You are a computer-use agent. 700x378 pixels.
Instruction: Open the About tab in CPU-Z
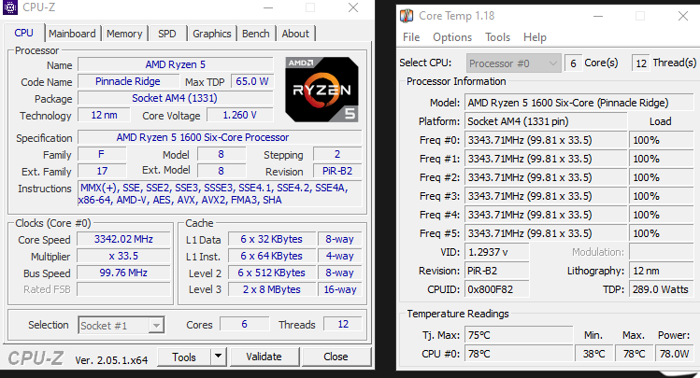[x=295, y=34]
